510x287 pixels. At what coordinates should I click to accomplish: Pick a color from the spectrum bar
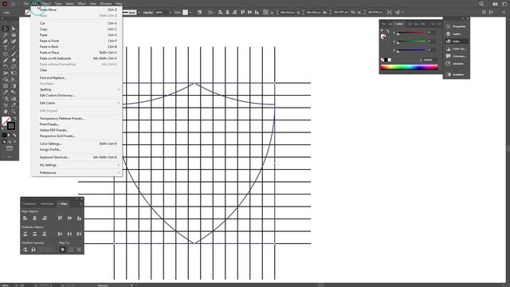tap(410, 67)
